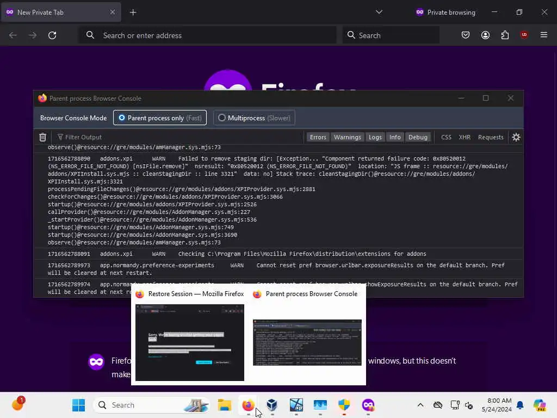Minimize the Browser Console window

(x=461, y=98)
